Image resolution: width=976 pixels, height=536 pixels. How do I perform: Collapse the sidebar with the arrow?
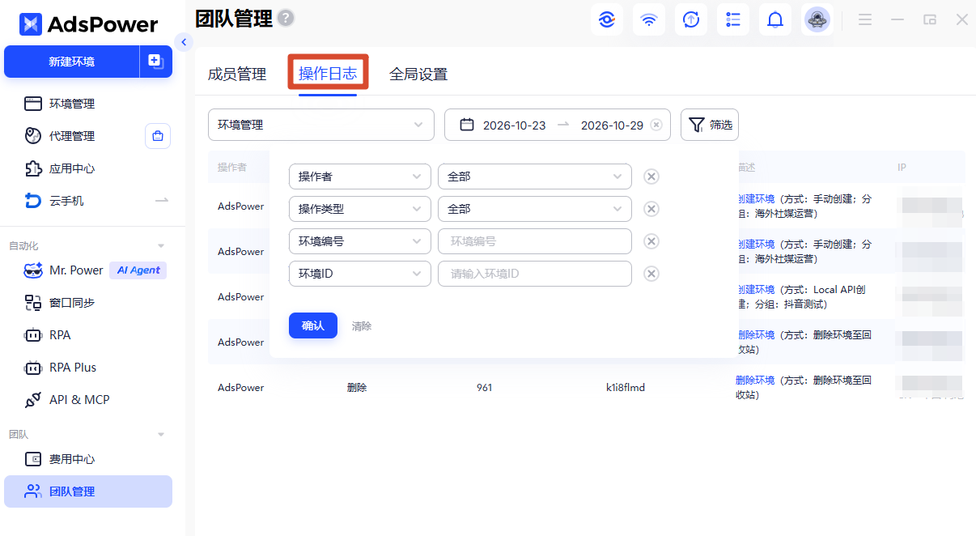[184, 42]
